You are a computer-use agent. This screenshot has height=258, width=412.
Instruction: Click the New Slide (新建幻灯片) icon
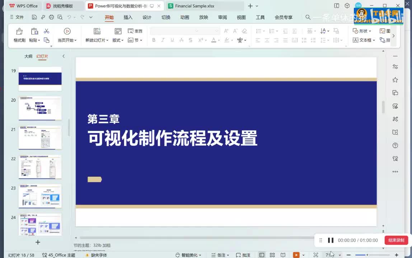(97, 31)
